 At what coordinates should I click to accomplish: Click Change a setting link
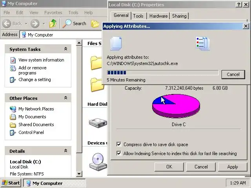35,80
